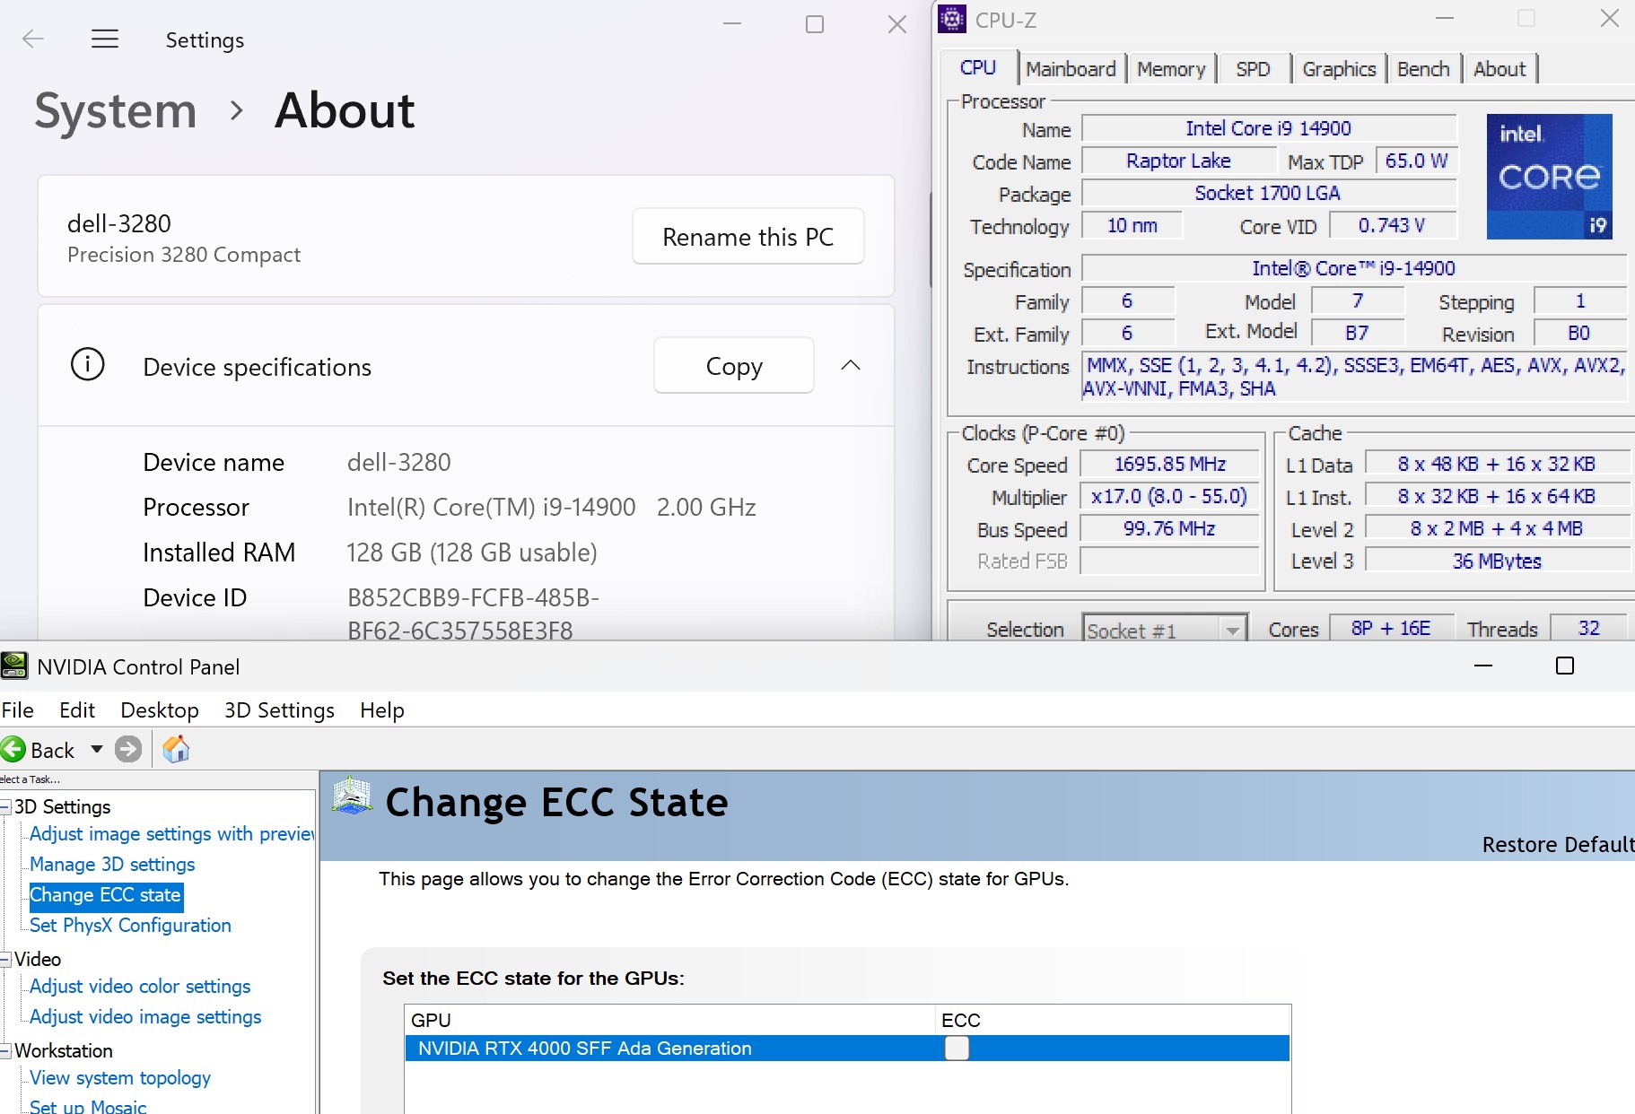This screenshot has height=1114, width=1635.
Task: Collapse the 3D Settings tree node
Action: pos(5,807)
